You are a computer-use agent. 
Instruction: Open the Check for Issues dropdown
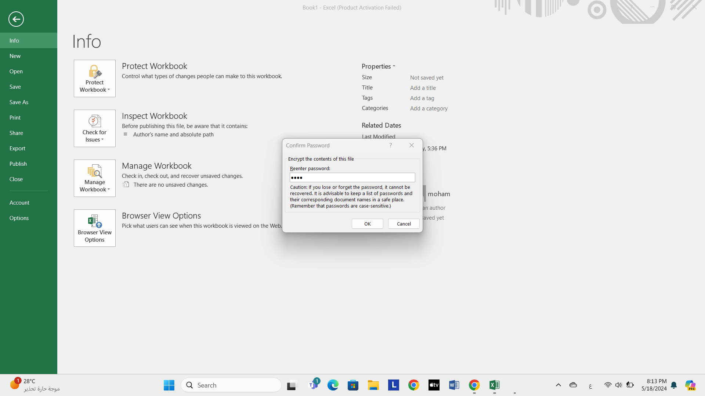tap(95, 128)
